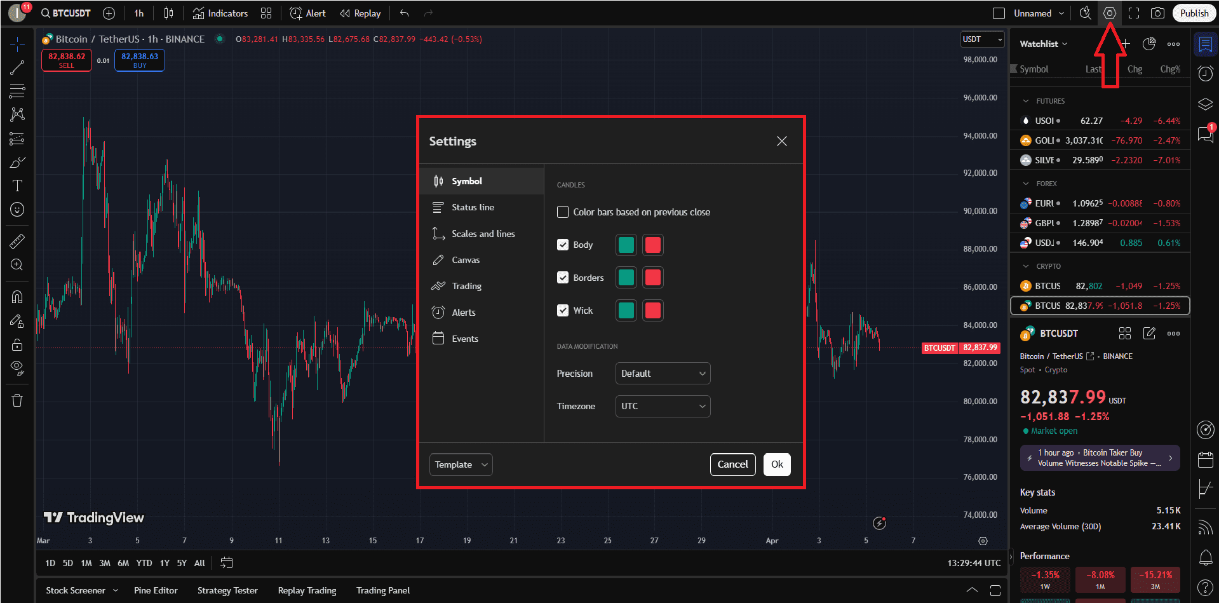Take a chart snapshot with camera icon

coord(1157,13)
